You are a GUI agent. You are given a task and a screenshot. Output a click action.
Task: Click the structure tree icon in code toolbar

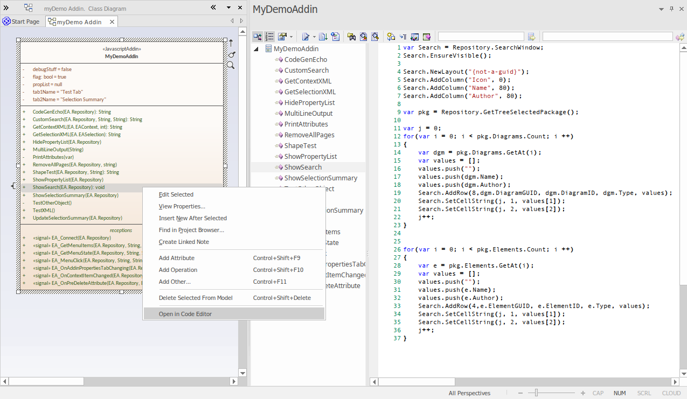(x=258, y=37)
